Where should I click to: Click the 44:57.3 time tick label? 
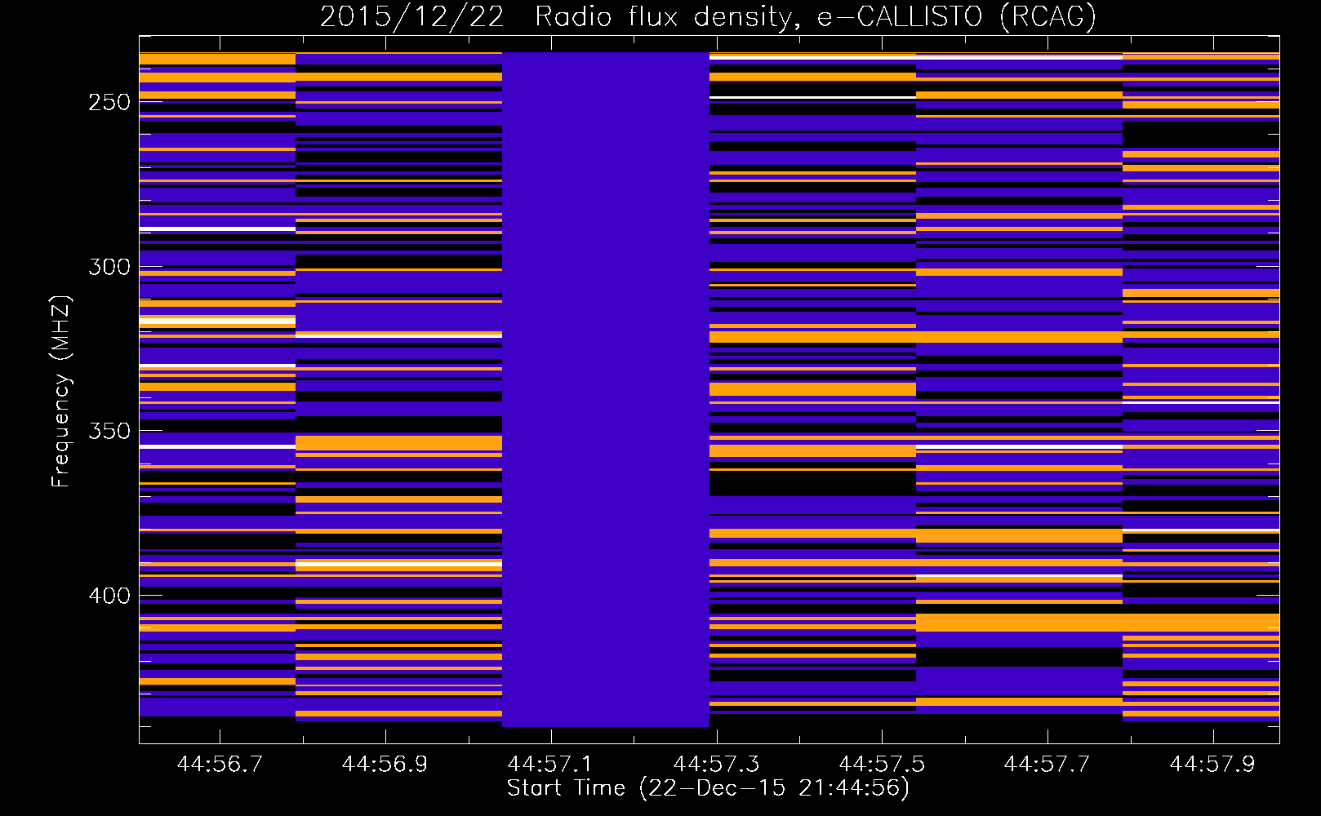pyautogui.click(x=716, y=764)
